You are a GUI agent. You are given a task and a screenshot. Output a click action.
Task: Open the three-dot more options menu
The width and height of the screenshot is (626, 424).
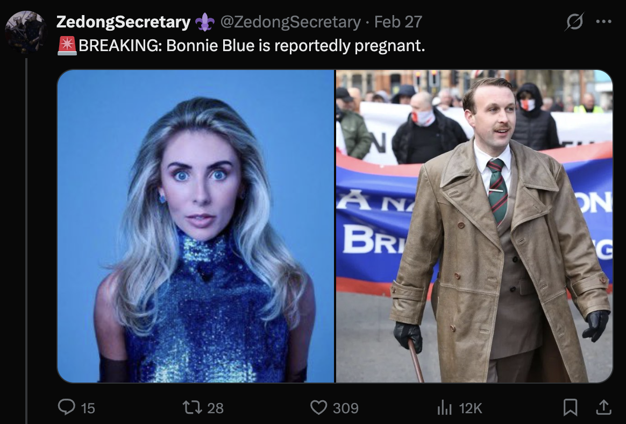603,21
